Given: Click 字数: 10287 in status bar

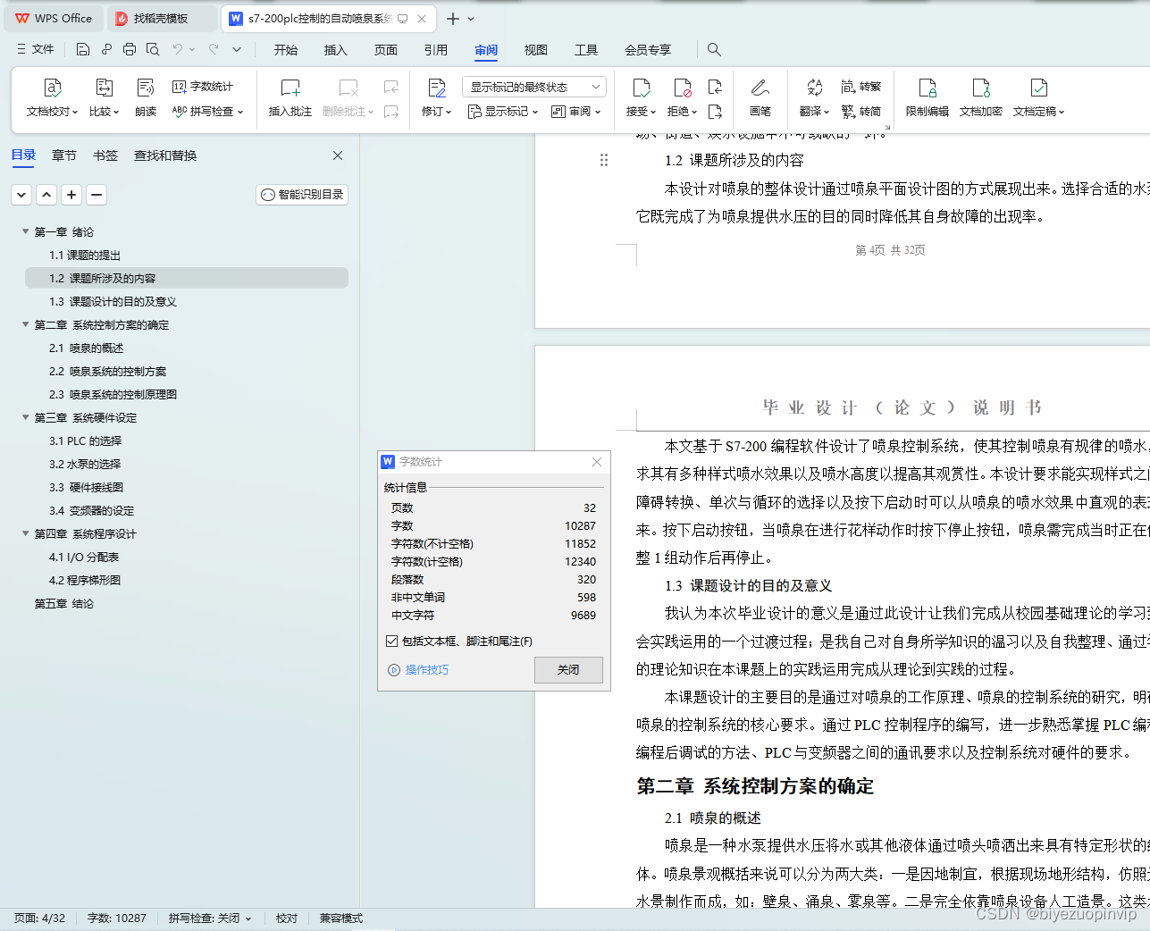Looking at the screenshot, I should click(116, 918).
